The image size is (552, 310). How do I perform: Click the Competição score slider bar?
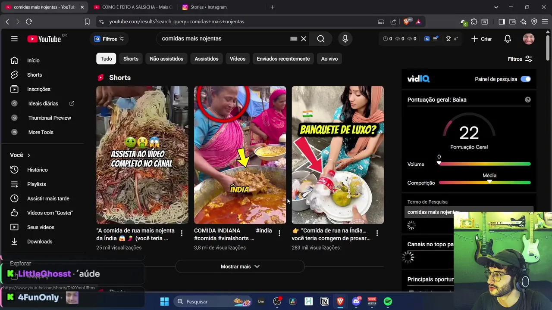pyautogui.click(x=485, y=183)
